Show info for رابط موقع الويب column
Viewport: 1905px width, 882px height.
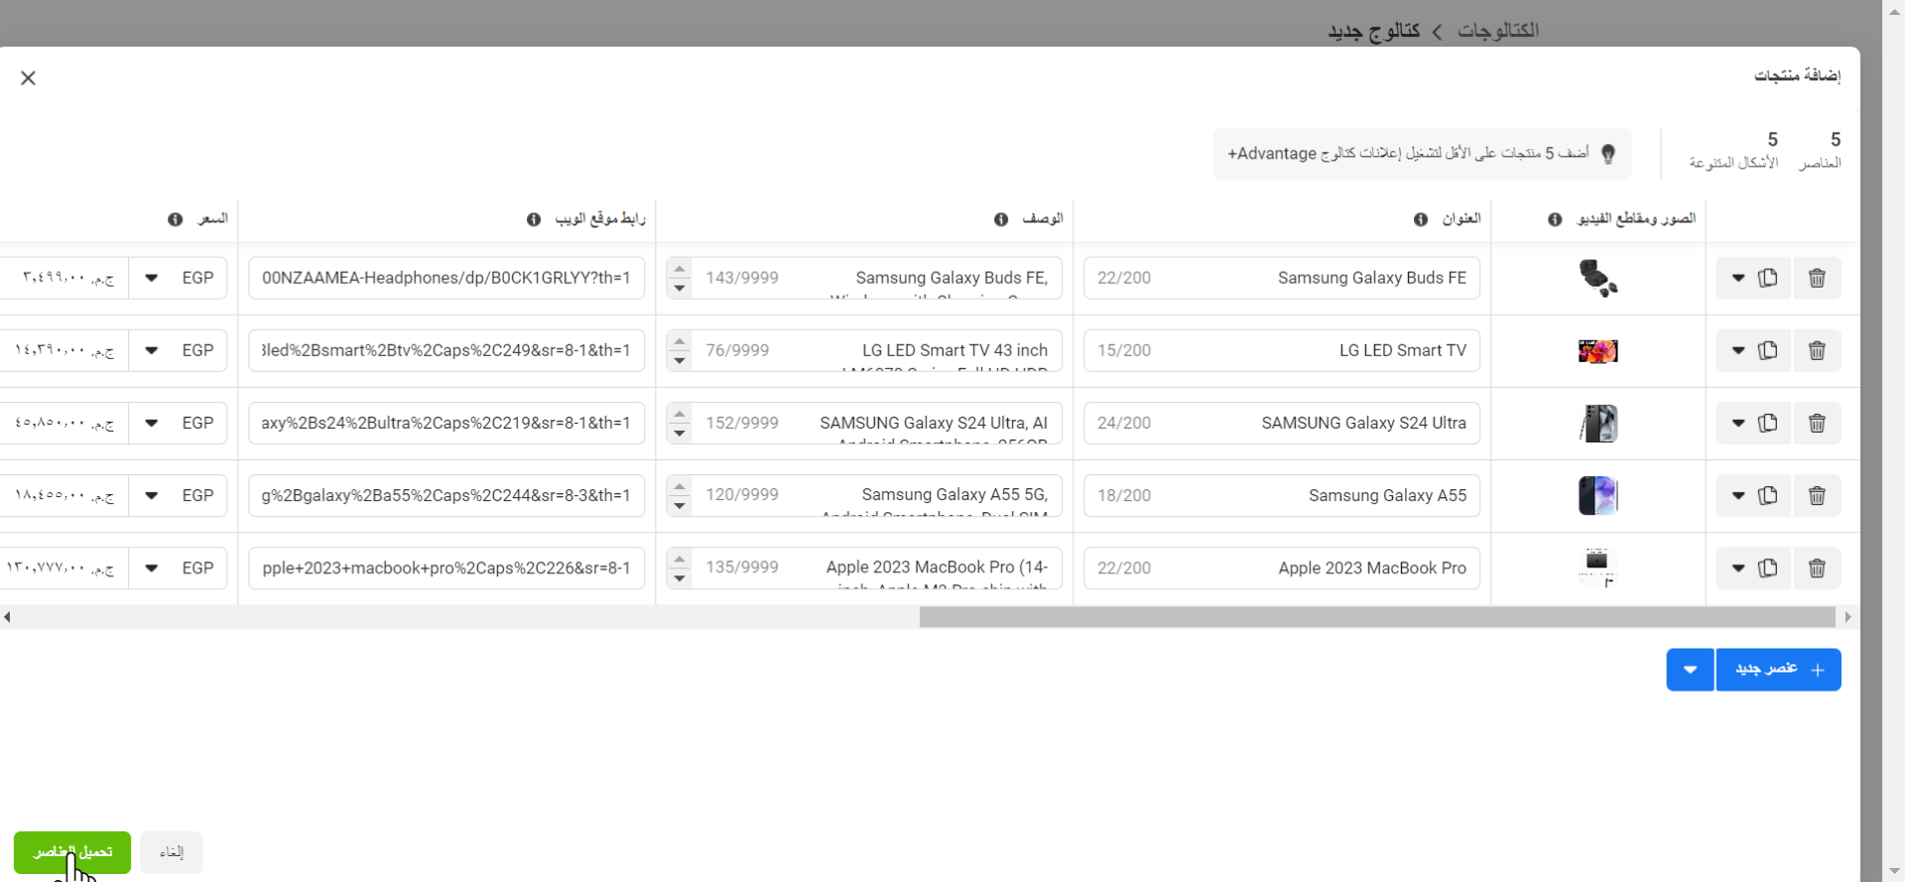(x=534, y=219)
